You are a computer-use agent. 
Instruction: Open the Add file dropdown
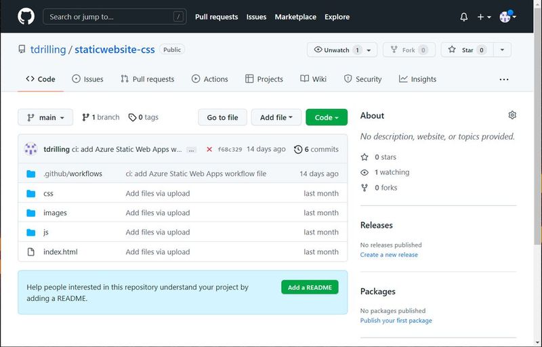point(276,117)
